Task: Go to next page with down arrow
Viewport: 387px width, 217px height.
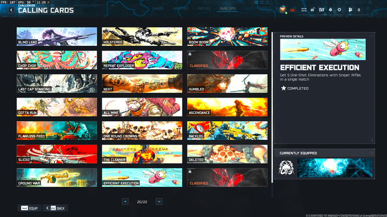Action: pyautogui.click(x=159, y=202)
